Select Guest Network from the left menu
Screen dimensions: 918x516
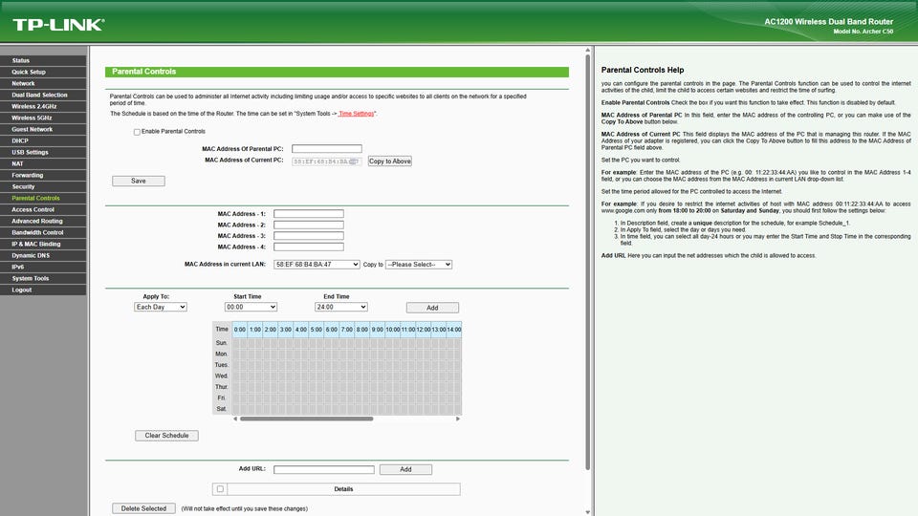(33, 129)
